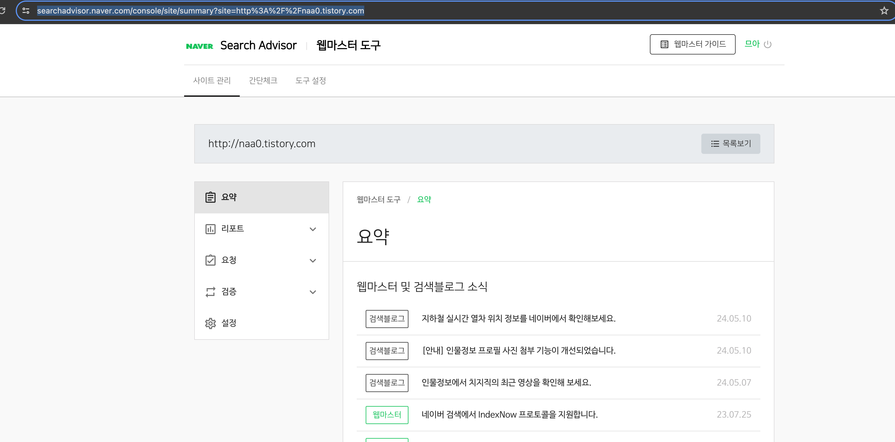Click the heading 웹마스터 및 검색블로그 소식

pyautogui.click(x=422, y=287)
